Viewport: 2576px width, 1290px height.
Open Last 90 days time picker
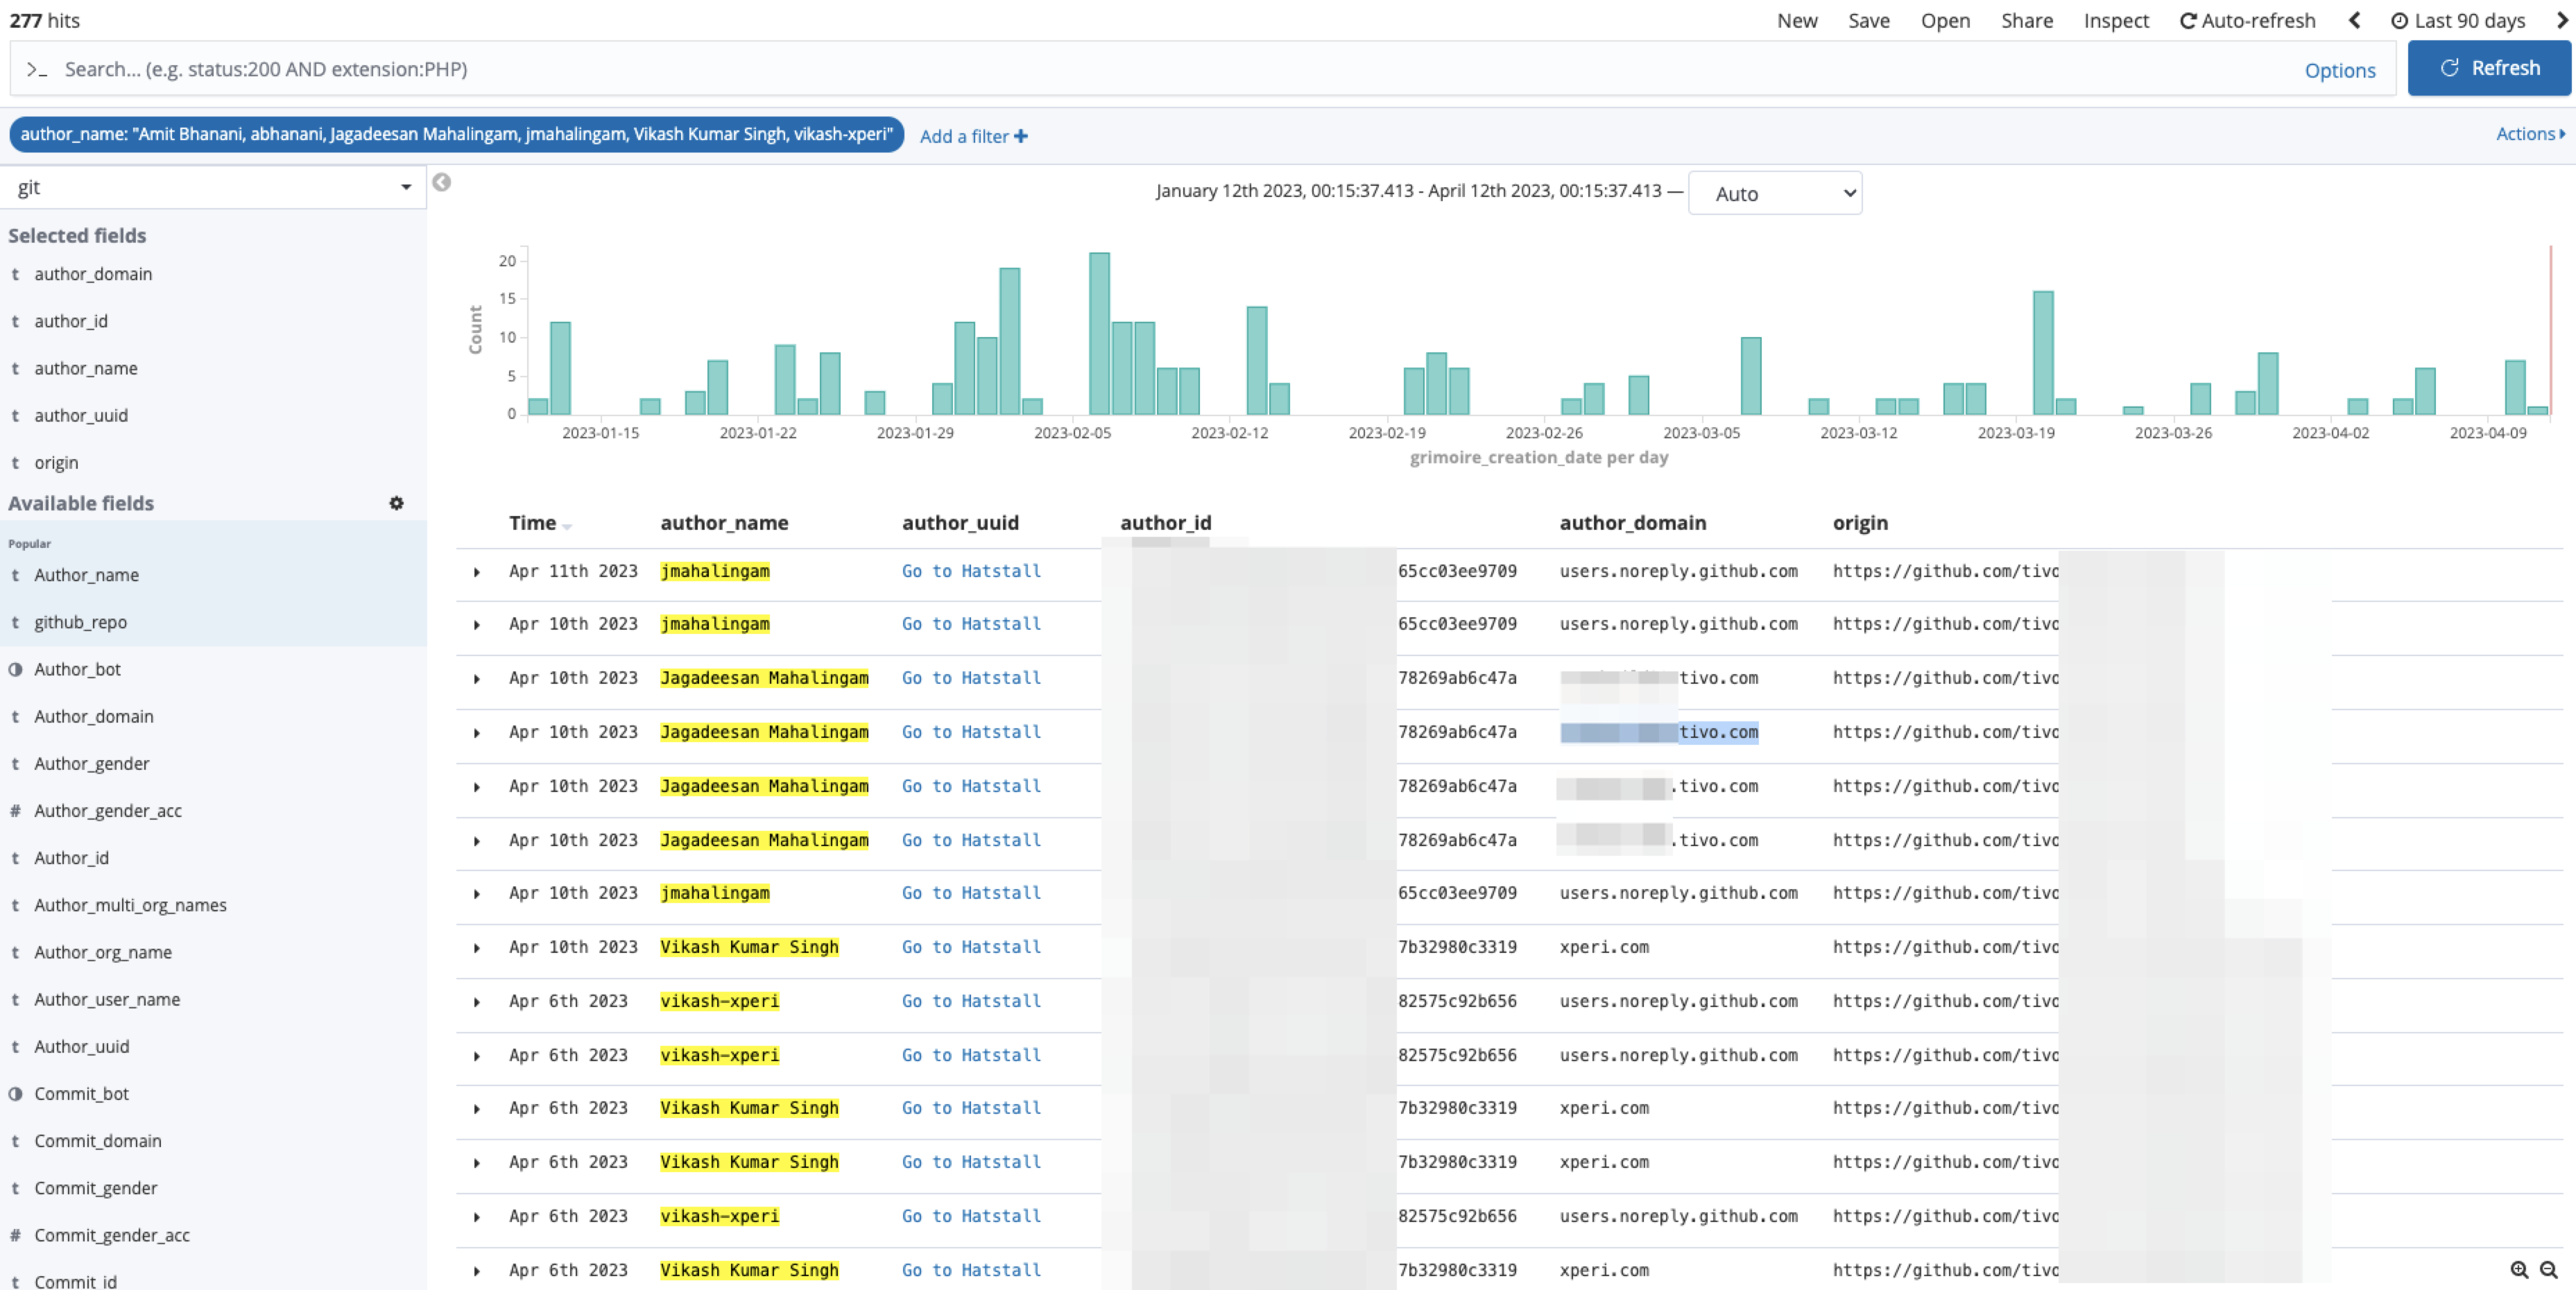(x=2459, y=20)
